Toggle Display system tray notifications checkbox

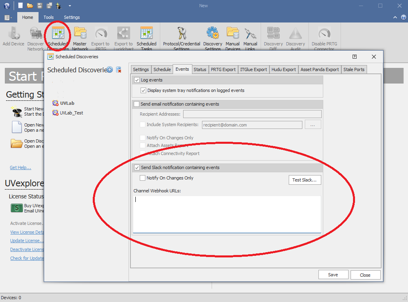(x=143, y=90)
